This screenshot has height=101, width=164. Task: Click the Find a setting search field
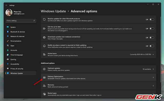tap(21, 21)
